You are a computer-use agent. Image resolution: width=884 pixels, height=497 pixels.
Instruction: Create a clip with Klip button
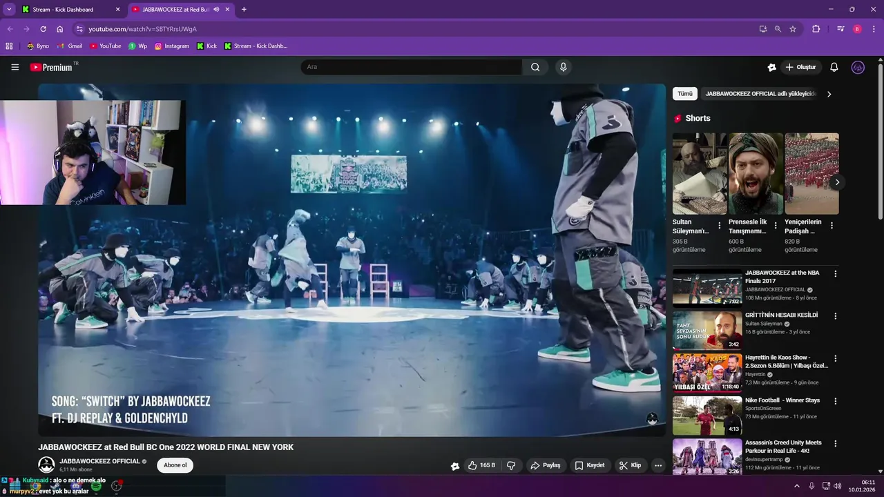point(630,465)
